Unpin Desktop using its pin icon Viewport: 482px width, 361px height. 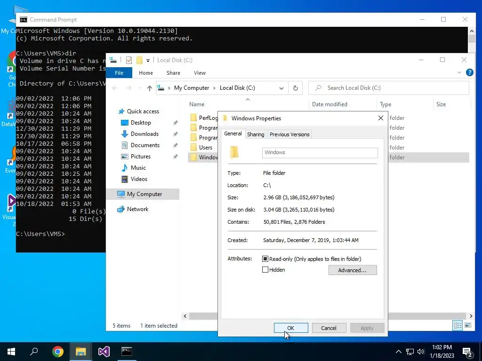point(175,123)
